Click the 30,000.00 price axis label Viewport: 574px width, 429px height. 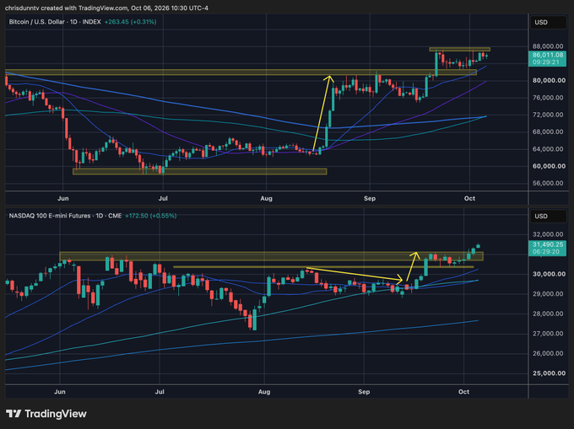click(x=548, y=274)
